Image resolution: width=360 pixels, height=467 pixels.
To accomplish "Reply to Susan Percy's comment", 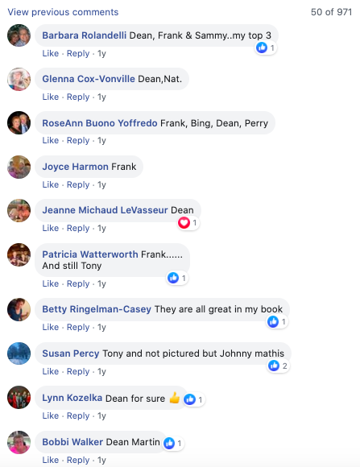I will coord(78,371).
